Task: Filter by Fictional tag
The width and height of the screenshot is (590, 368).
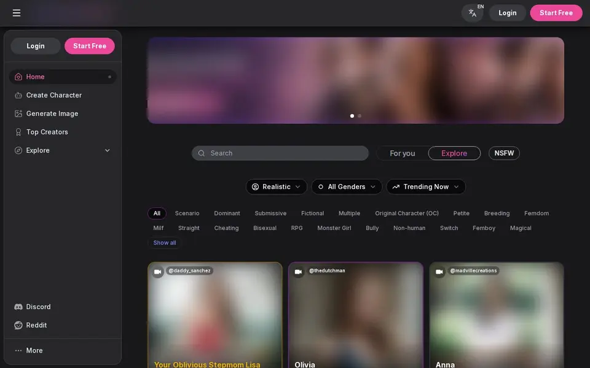Action: click(x=312, y=213)
